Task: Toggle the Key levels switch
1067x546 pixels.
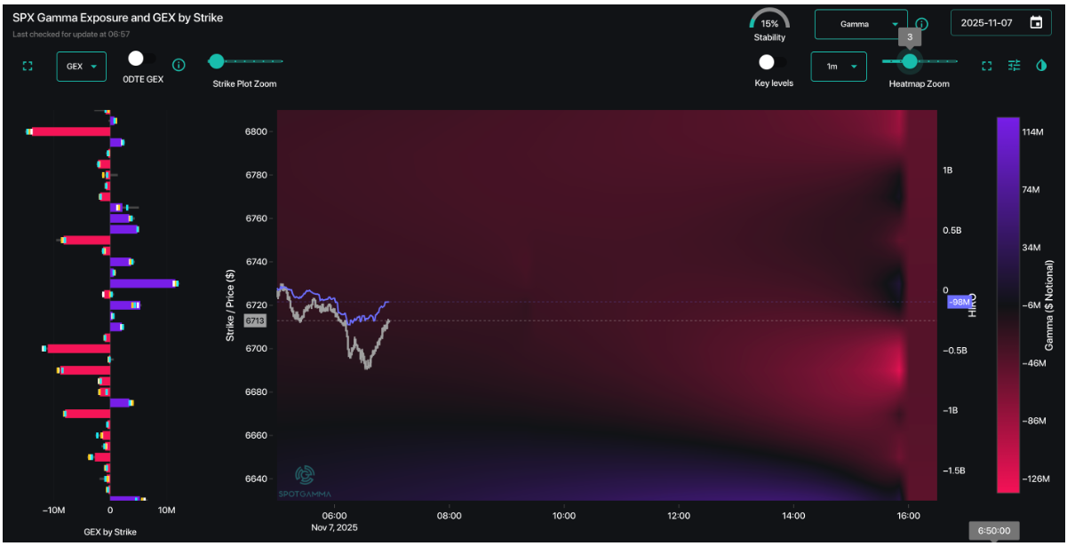Action: point(773,62)
